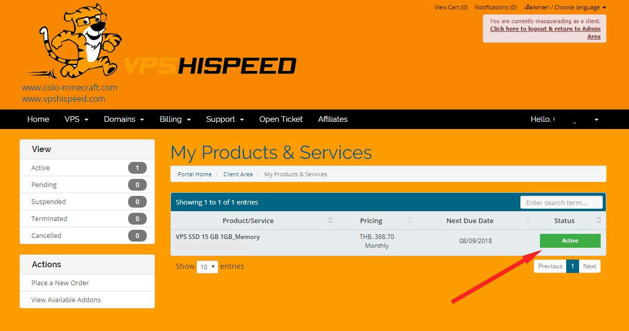Filter services by Terminated status
Viewport: 629px width, 331px height.
(87, 219)
